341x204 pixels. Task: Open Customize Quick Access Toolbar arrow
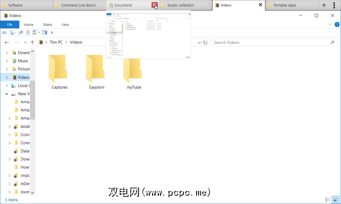(52, 33)
